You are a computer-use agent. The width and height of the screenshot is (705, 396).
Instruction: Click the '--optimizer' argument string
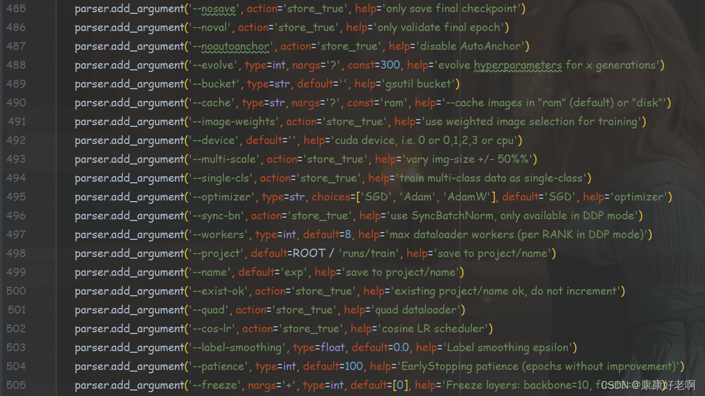222,197
